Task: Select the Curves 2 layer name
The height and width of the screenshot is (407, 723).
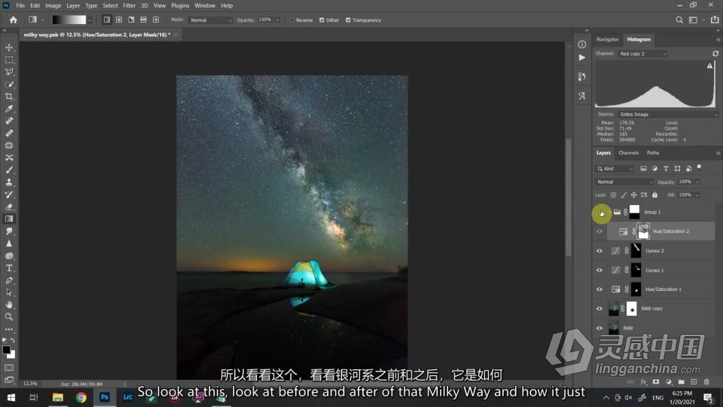Action: tap(654, 251)
